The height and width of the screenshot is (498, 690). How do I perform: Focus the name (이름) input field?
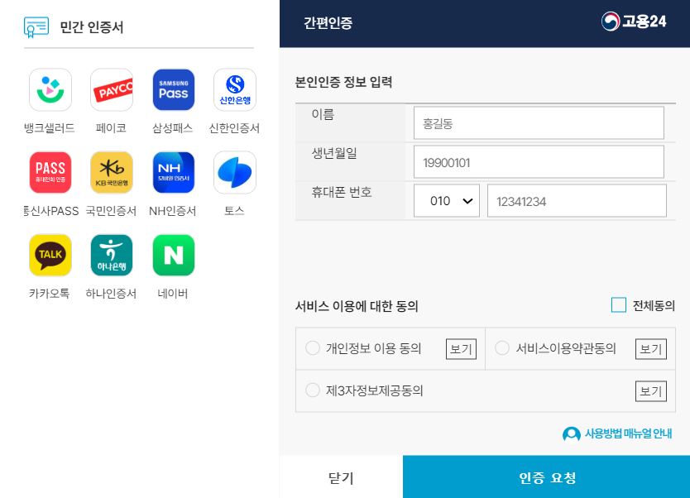pos(539,122)
